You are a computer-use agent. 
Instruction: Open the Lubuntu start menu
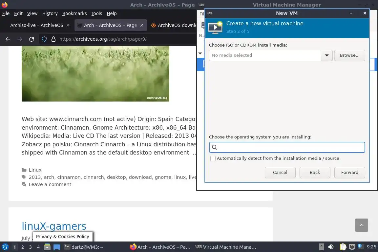(x=5, y=247)
